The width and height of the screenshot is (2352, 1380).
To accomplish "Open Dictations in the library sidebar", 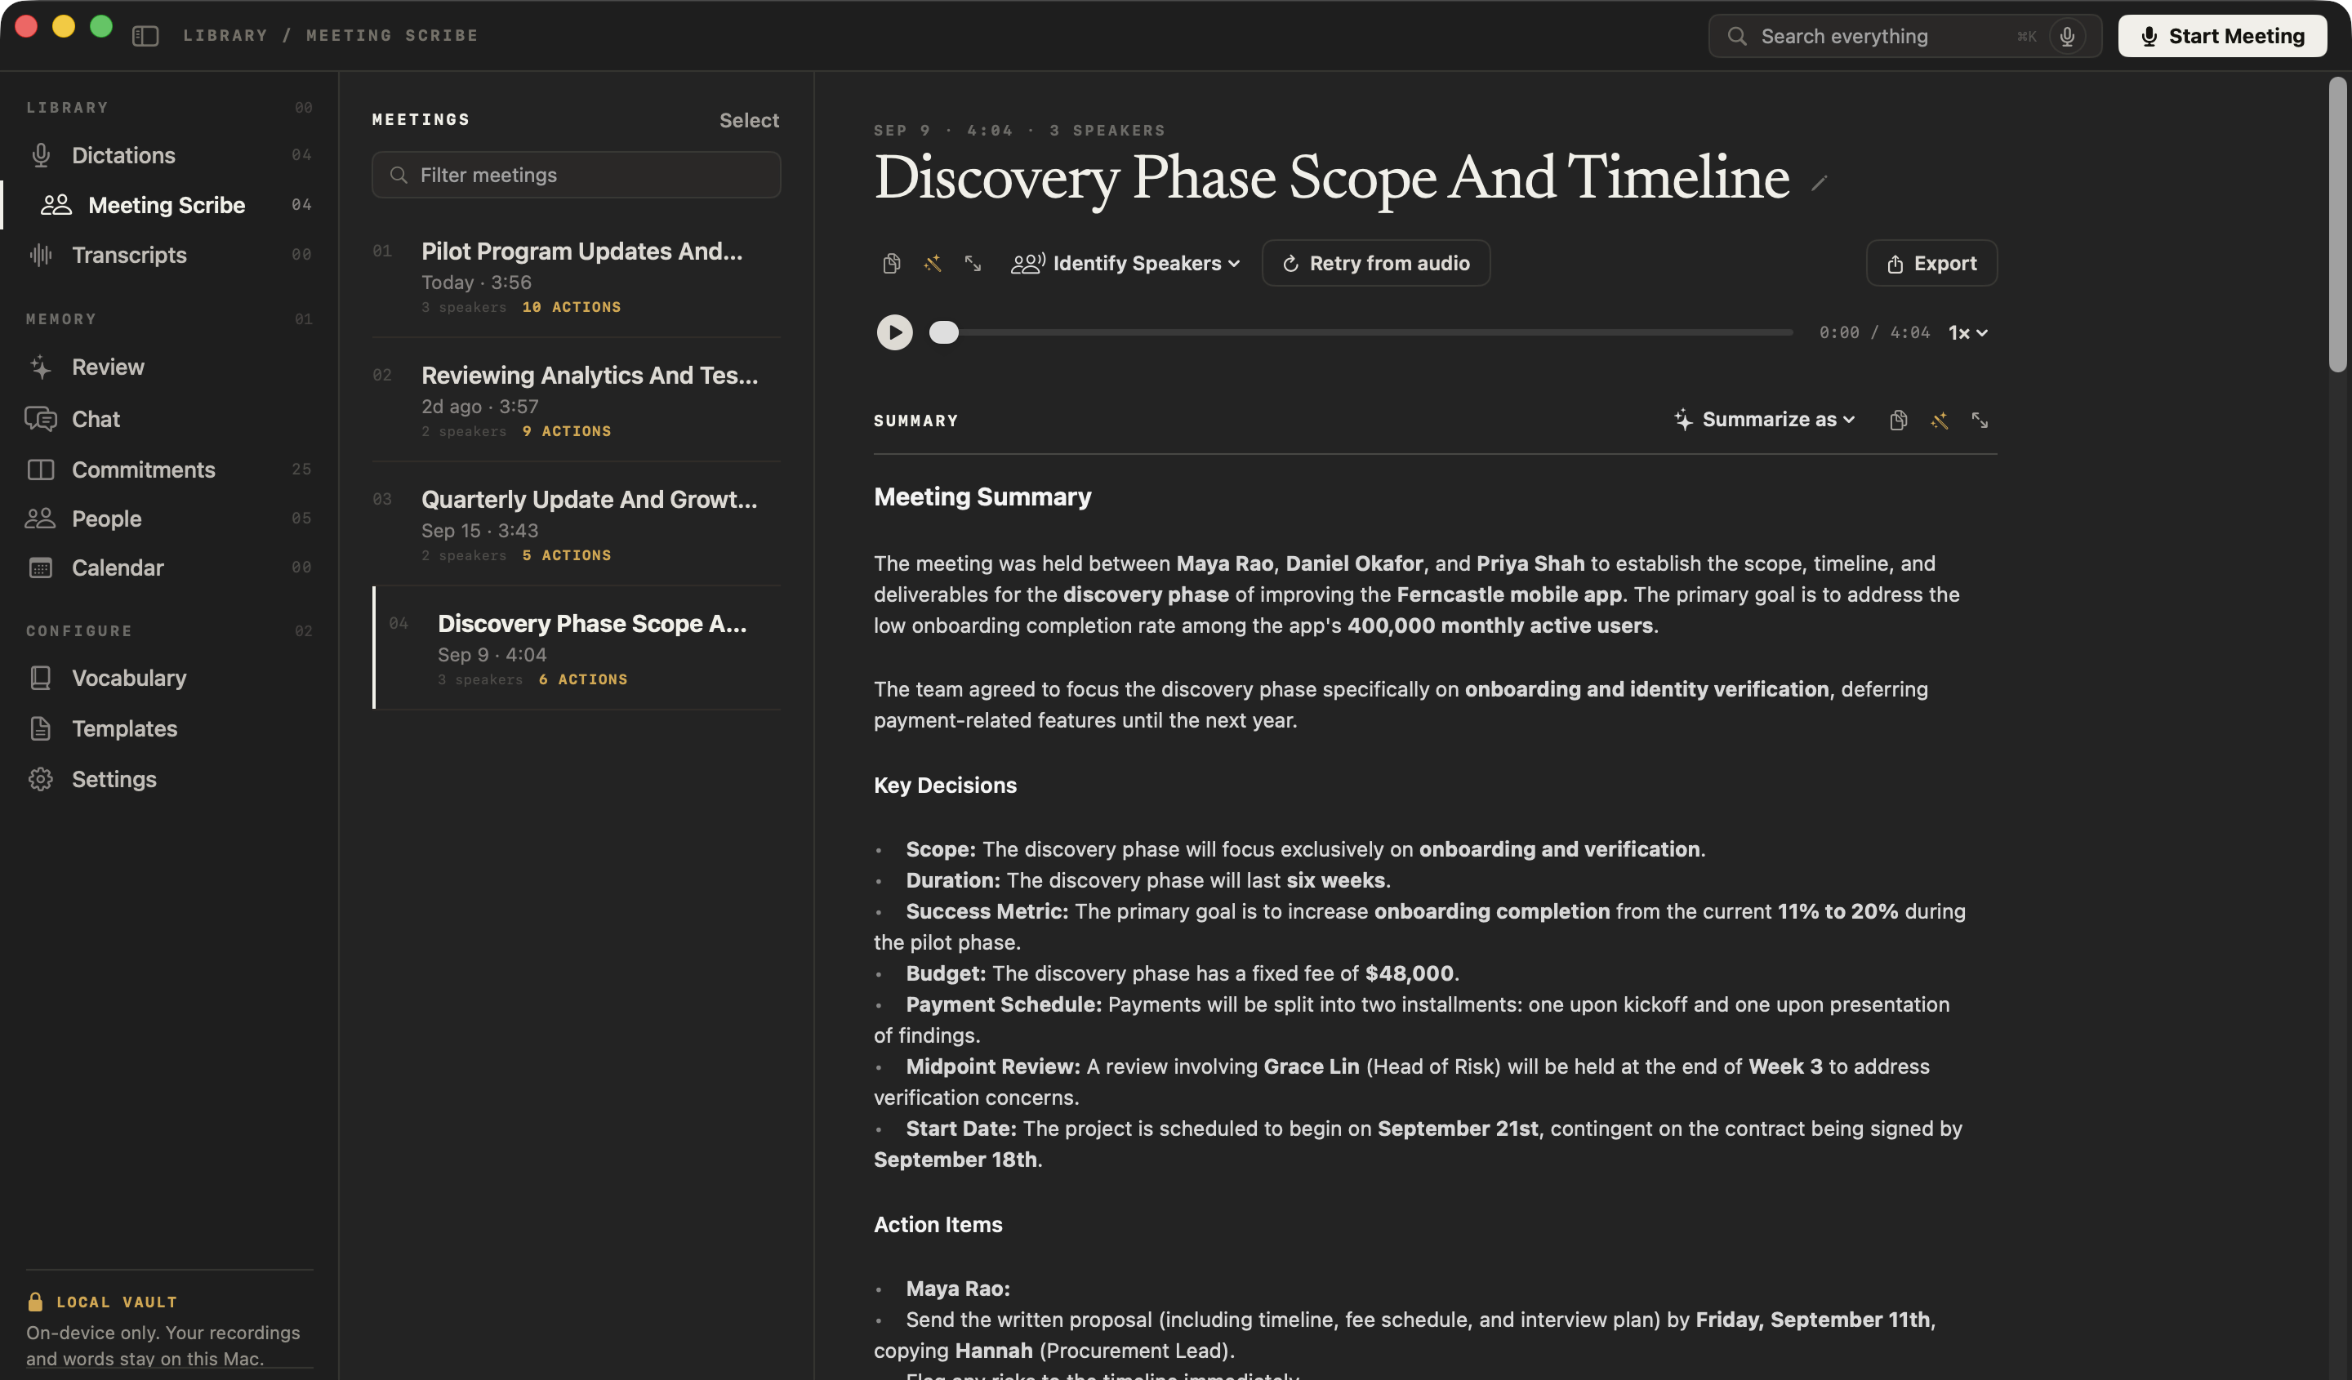I will tap(169, 155).
